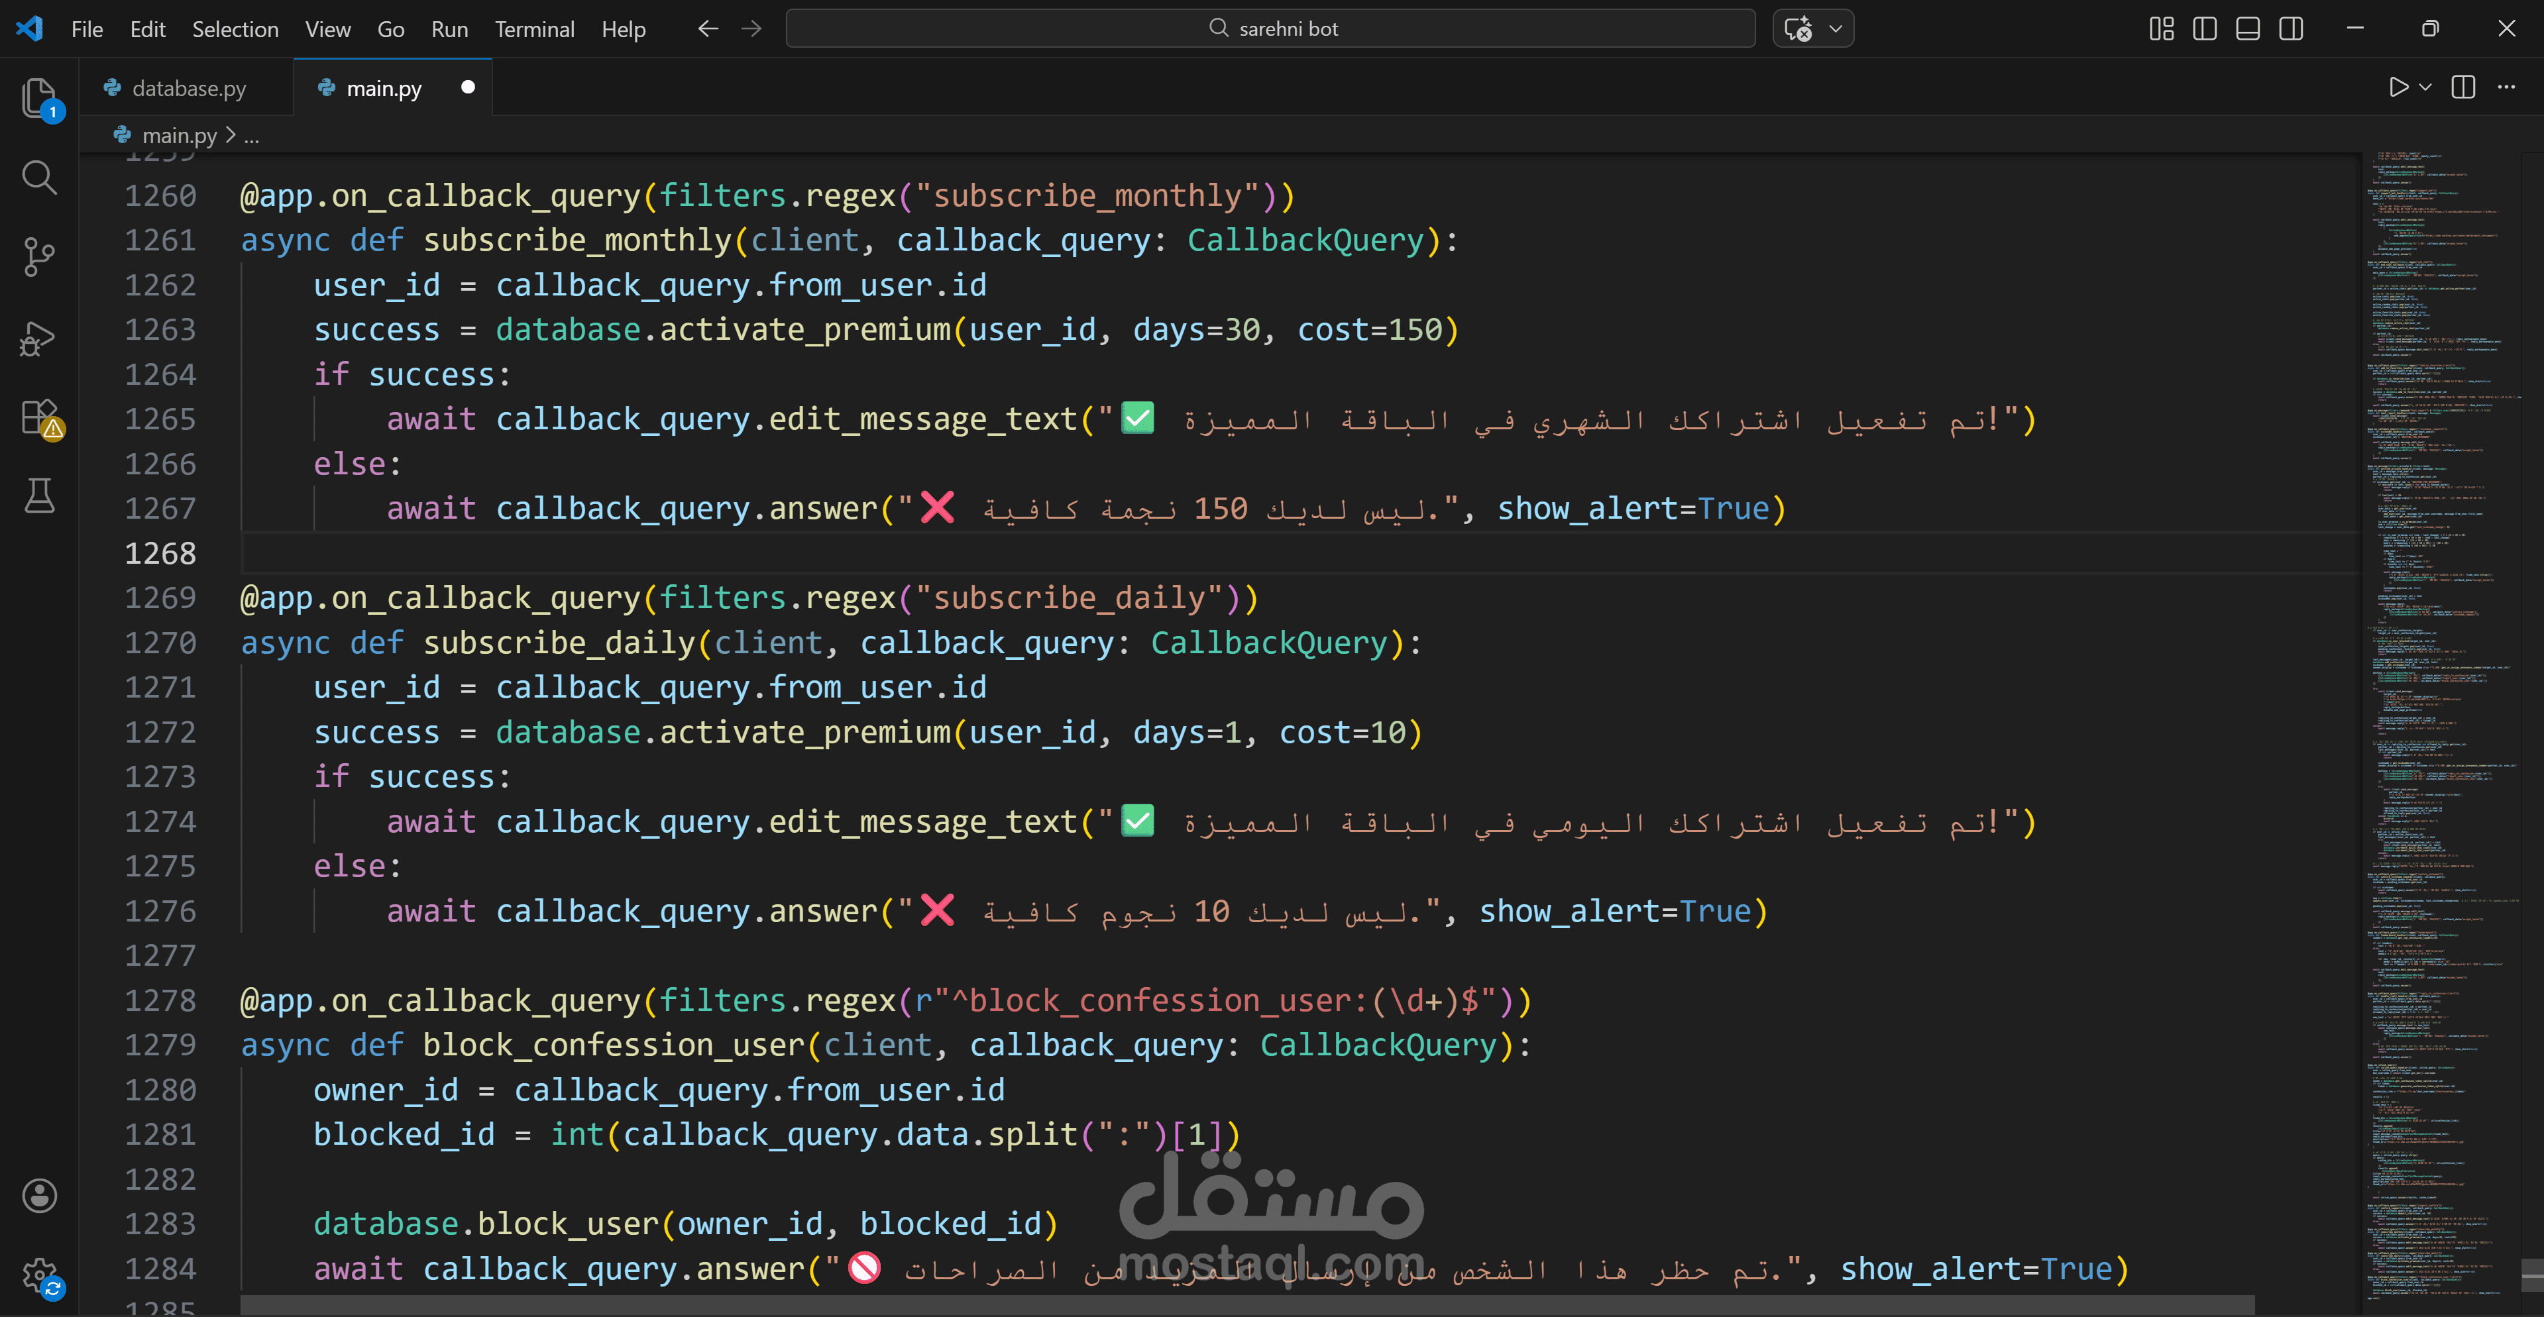Go forward with the right arrow

pyautogui.click(x=751, y=28)
